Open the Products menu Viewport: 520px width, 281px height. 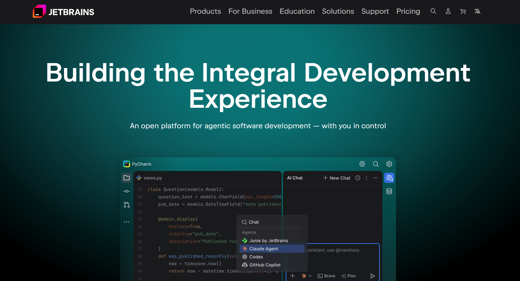click(205, 11)
